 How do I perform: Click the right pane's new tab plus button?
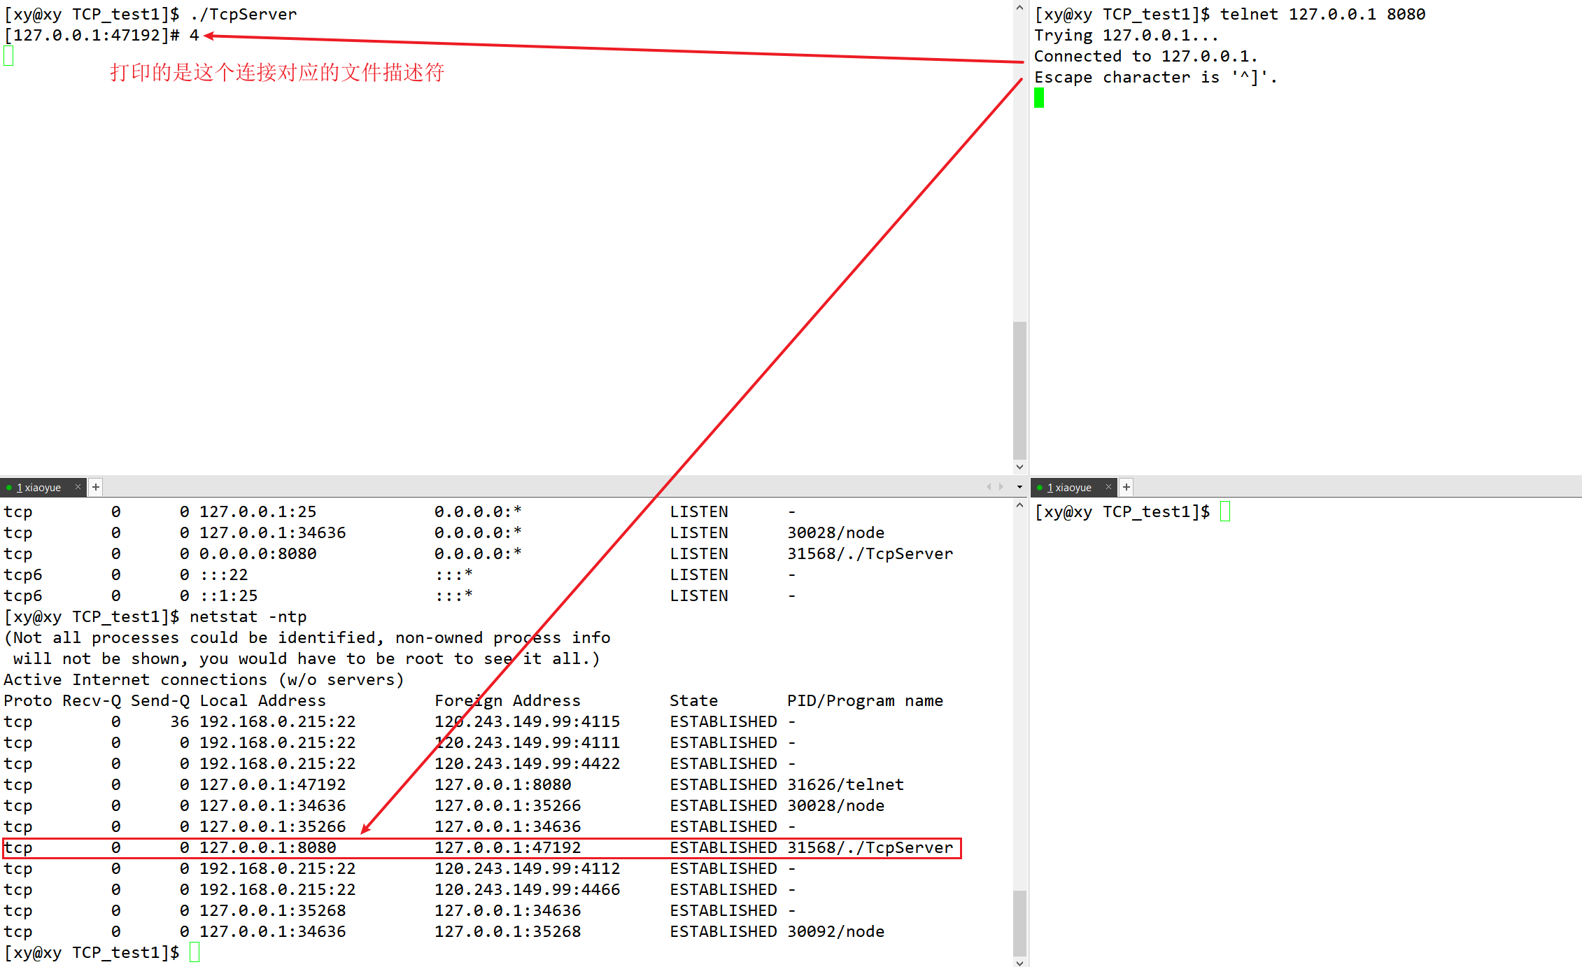[1127, 487]
